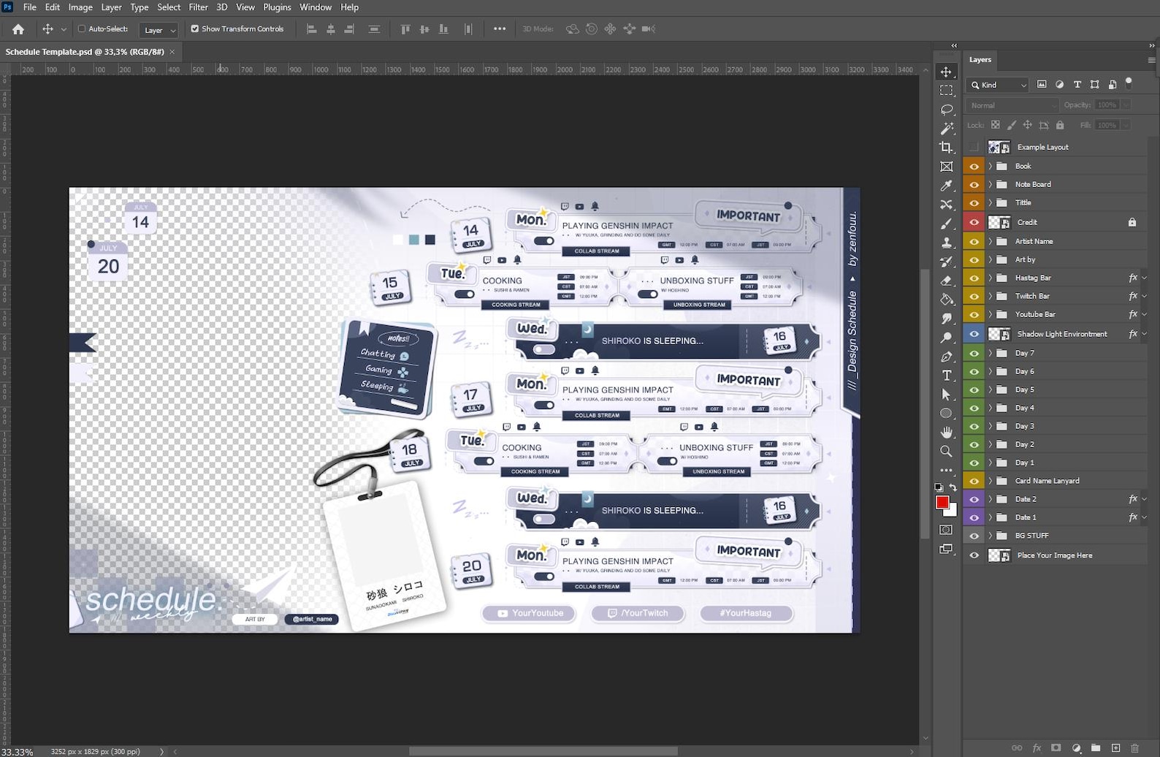Hide the Note Board layer group
Viewport: 1160px width, 757px height.
[974, 184]
